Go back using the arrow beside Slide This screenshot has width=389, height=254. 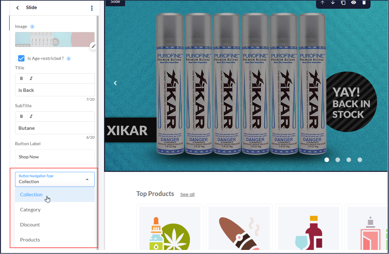point(18,8)
